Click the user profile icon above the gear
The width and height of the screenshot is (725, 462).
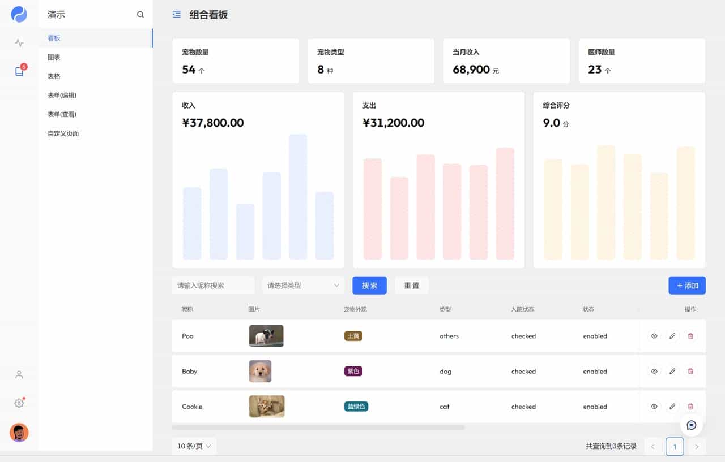tap(19, 374)
